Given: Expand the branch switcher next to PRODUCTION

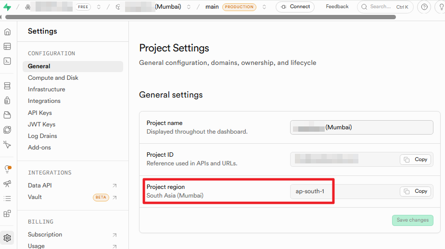Looking at the screenshot, I should [264, 7].
